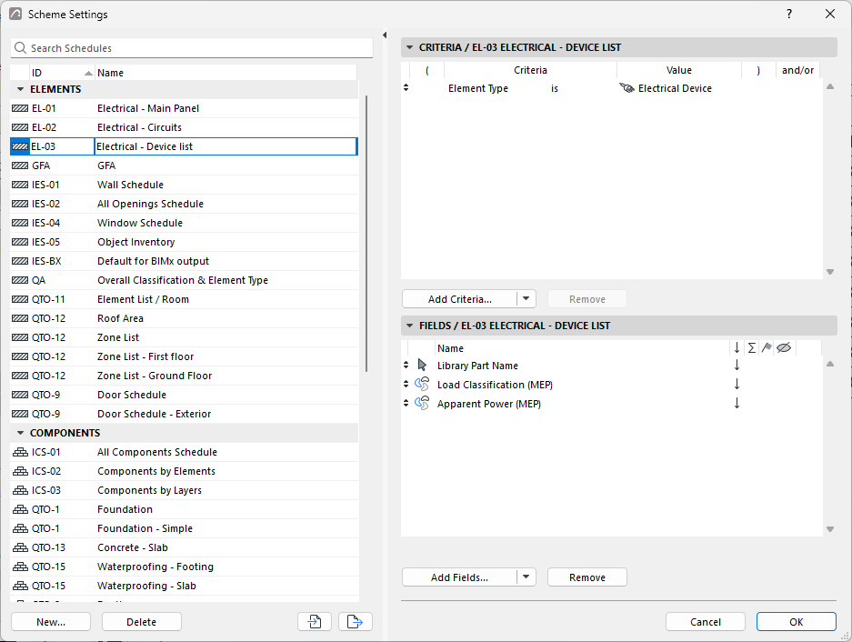
Task: Click the Library Part Name cursor icon
Action: pos(422,366)
